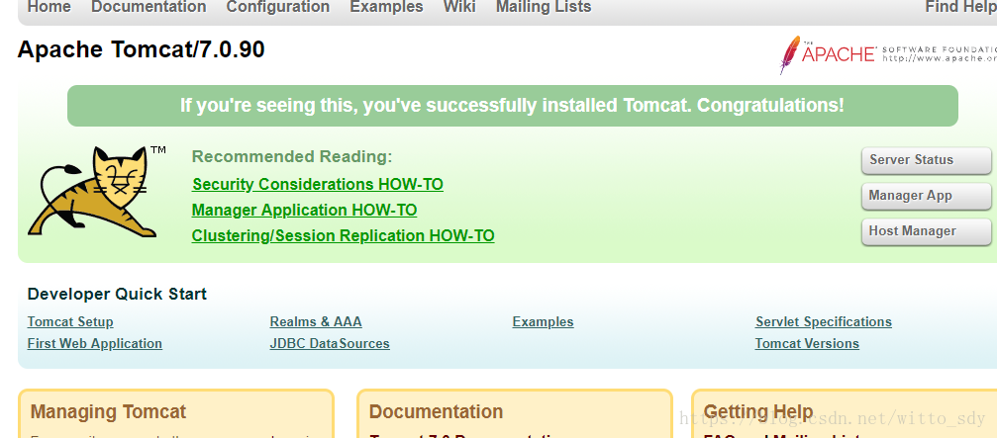Open the Documentation navigation item
Viewport: 997px width, 438px height.
pos(149,7)
